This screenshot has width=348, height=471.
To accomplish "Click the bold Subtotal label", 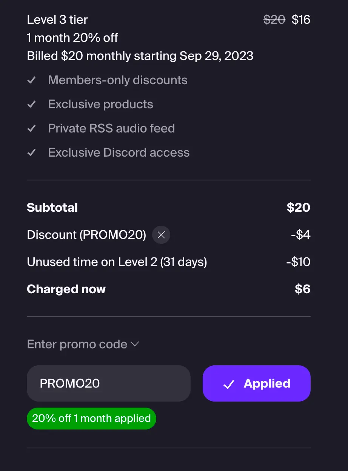I will pos(52,208).
